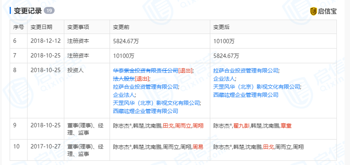Image resolution: width=350 pixels, height=165 pixels.
Task: Open 拉萨合业投资管理有限公司 link in 变更前 column
Action: pos(146,86)
